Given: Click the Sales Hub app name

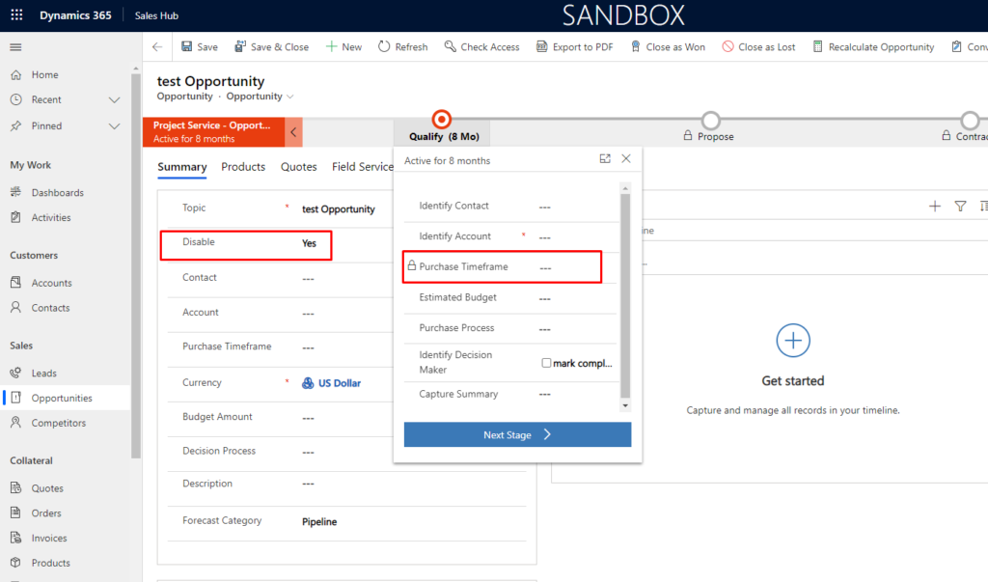Looking at the screenshot, I should (x=156, y=15).
